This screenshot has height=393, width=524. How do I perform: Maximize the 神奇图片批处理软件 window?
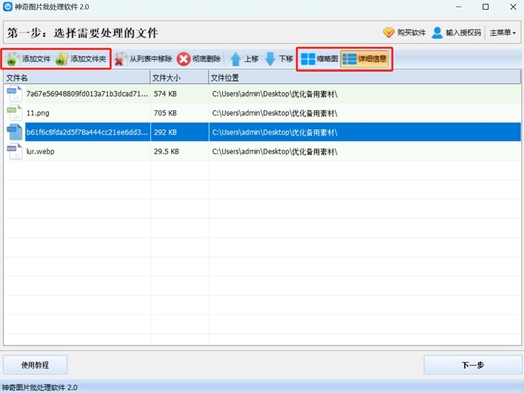coord(485,7)
